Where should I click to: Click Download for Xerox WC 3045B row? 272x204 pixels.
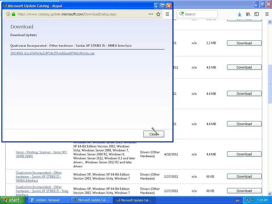[x=244, y=154]
